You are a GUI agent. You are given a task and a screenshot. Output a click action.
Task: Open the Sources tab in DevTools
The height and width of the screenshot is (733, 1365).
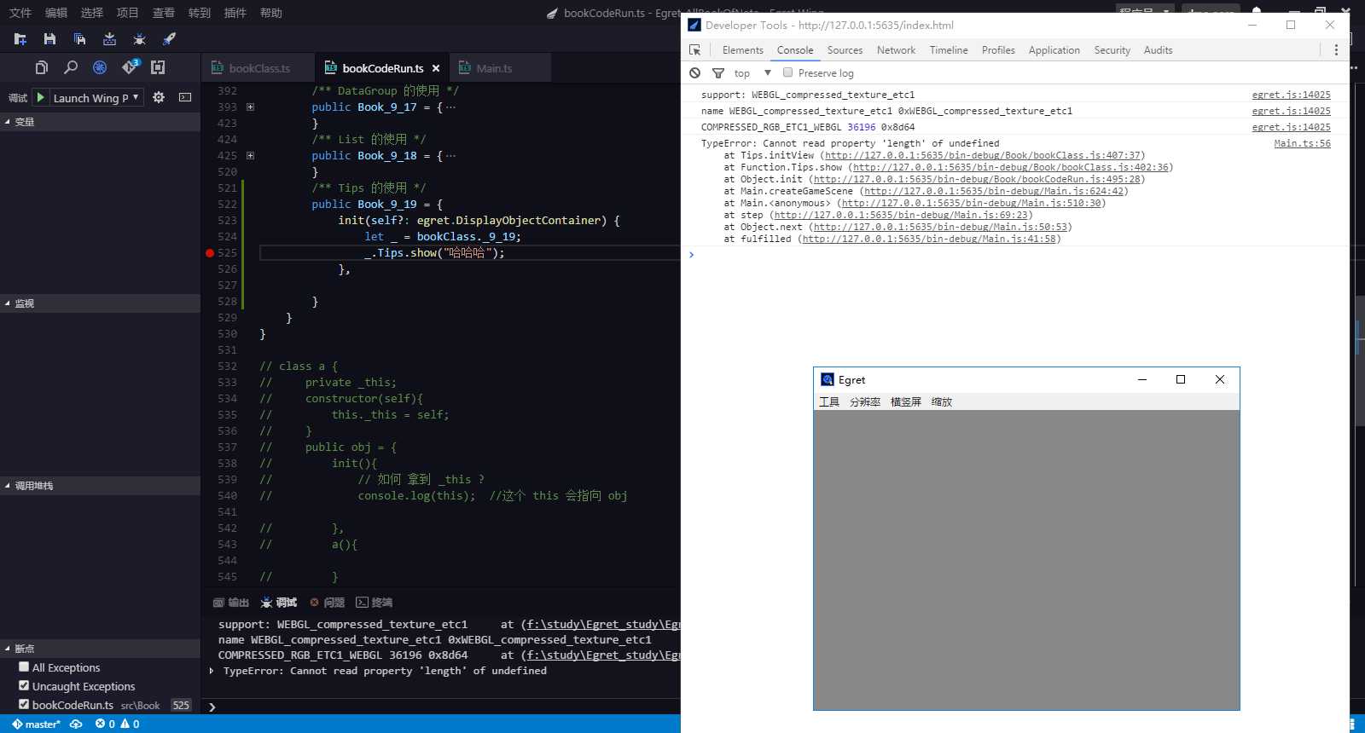click(x=845, y=50)
